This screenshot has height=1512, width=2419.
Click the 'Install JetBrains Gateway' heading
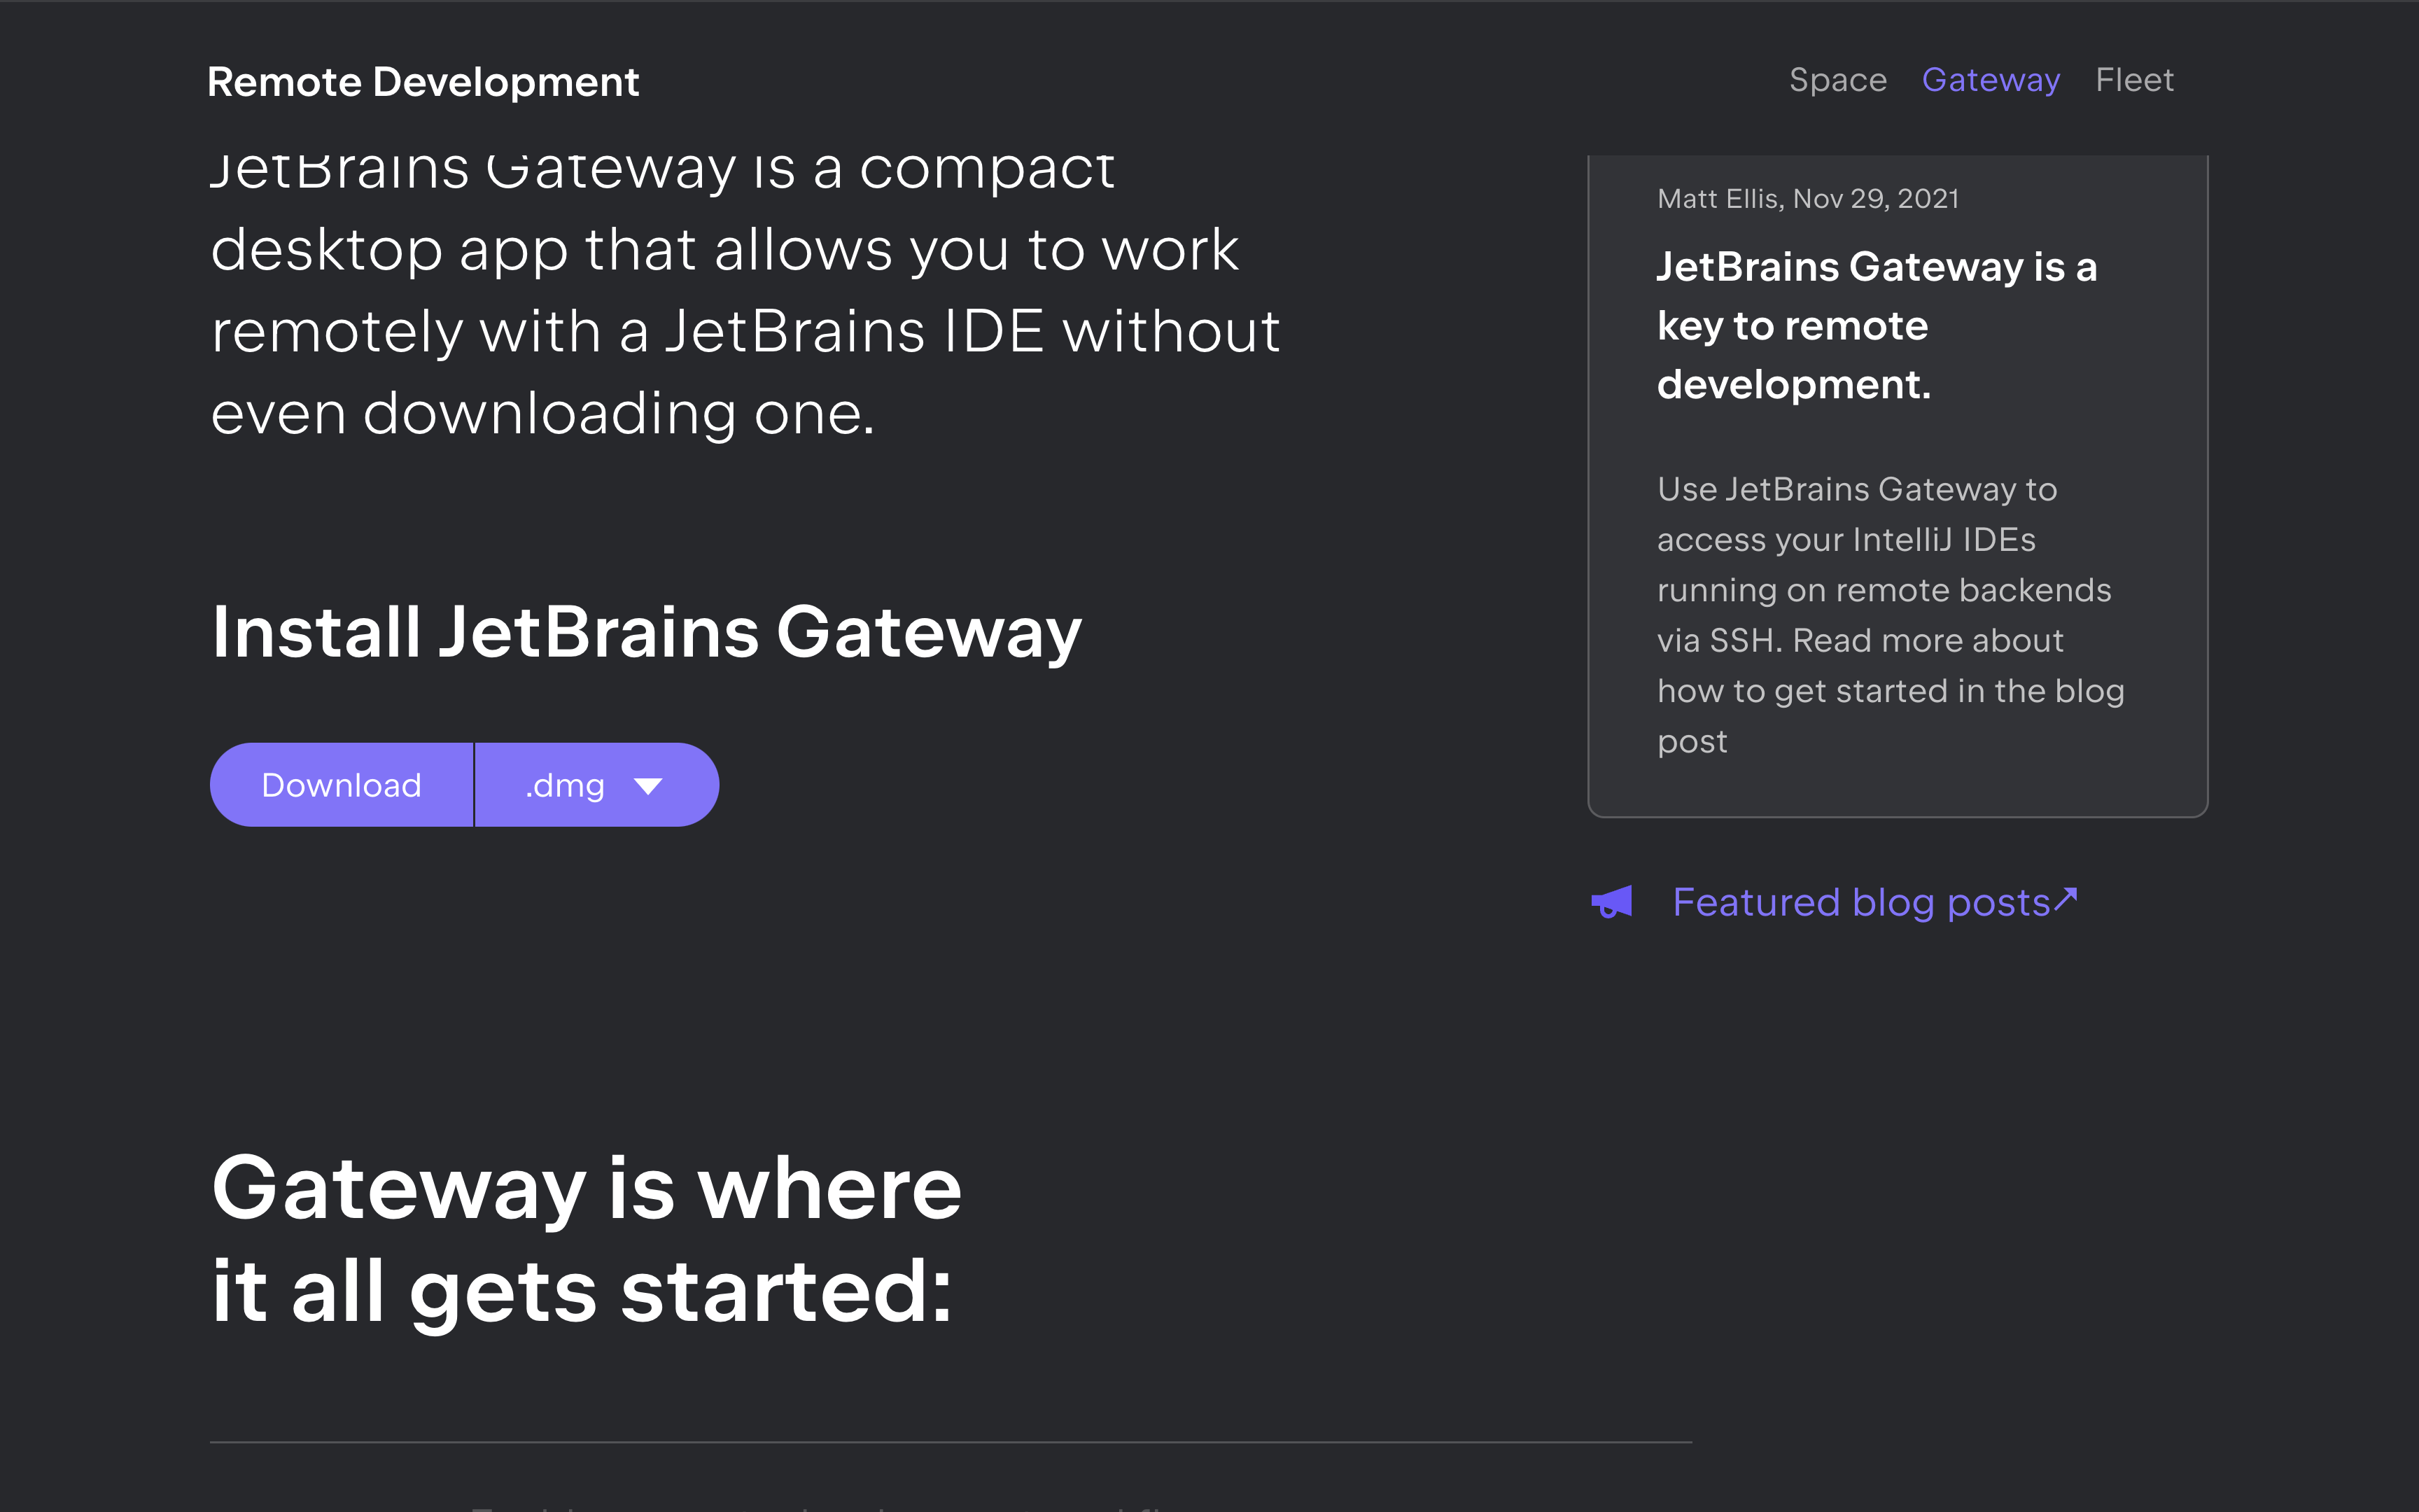click(645, 631)
